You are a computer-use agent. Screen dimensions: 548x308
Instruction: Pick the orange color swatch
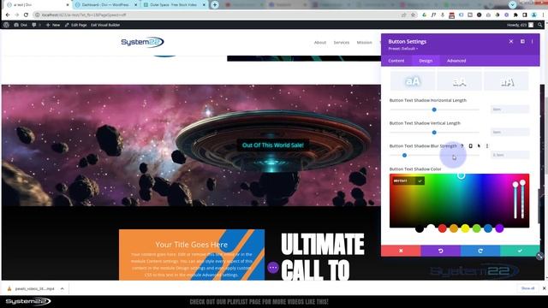pyautogui.click(x=454, y=228)
